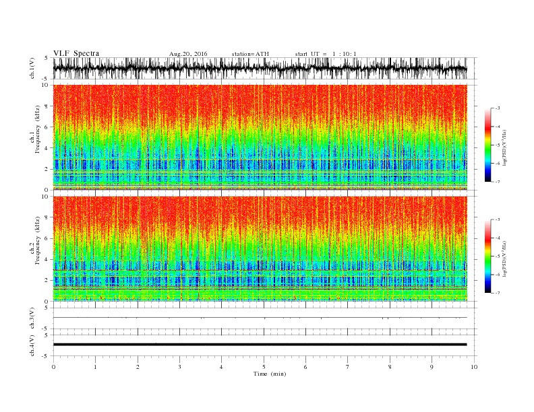This screenshot has width=534, height=412.
Task: Click the "2" kHz tick on ch.1 frequency axis
Action: [47, 169]
